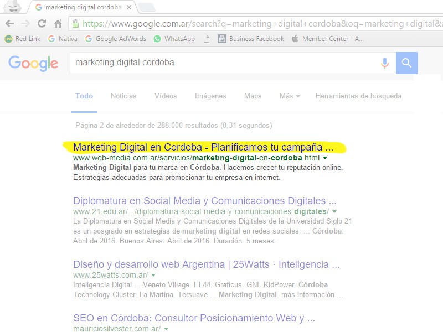Click the secure padlock icon
This screenshot has width=443, height=332.
[75, 23]
